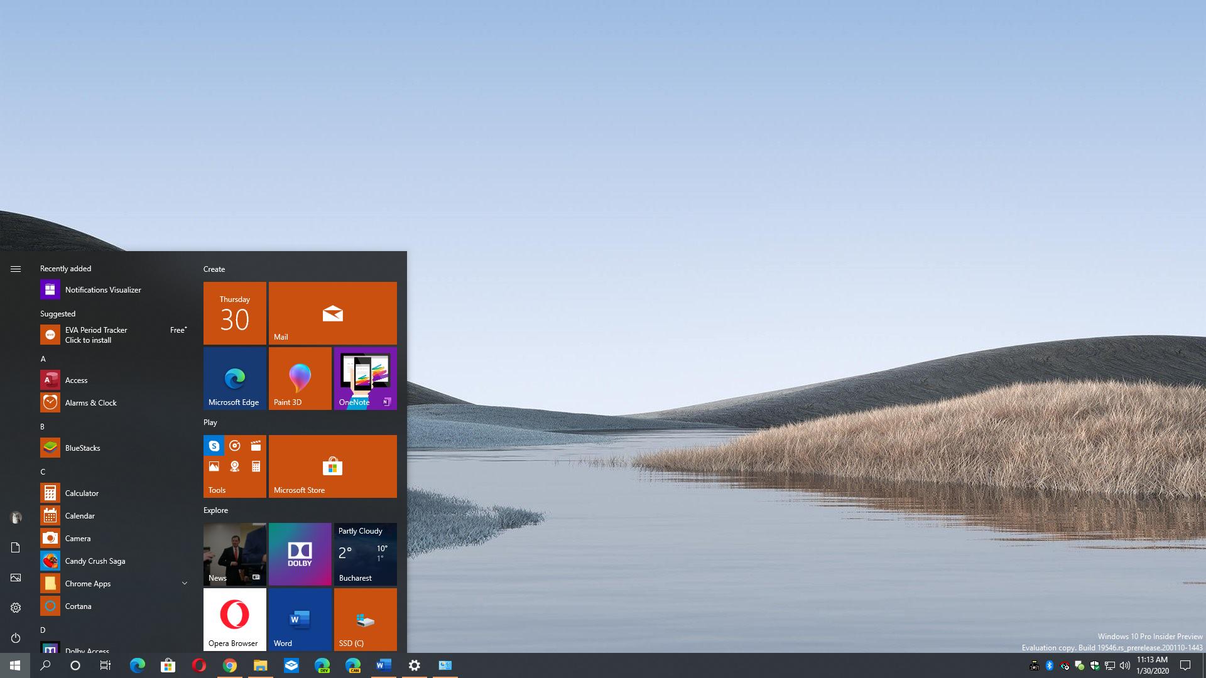This screenshot has height=678, width=1206.
Task: Open Edge Dev from taskbar
Action: (x=322, y=665)
